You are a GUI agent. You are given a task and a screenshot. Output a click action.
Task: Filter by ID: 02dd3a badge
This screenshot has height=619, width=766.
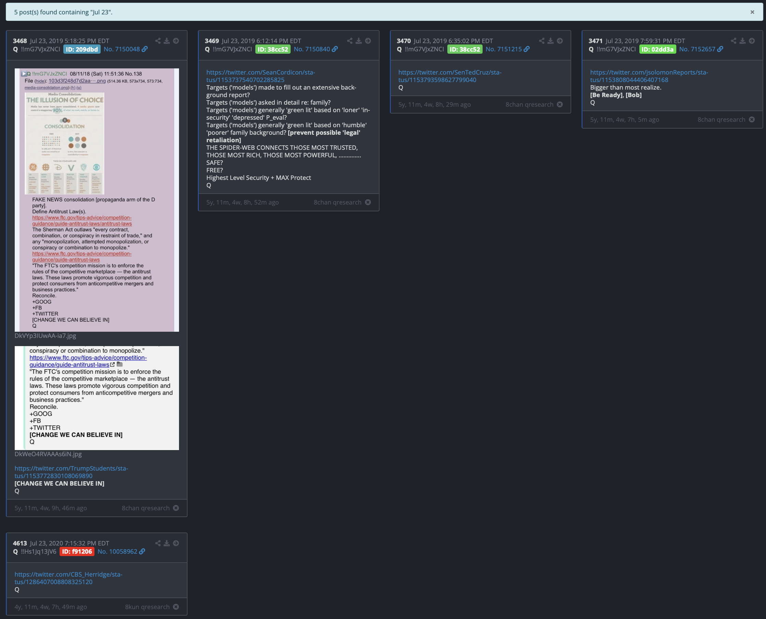pos(657,49)
